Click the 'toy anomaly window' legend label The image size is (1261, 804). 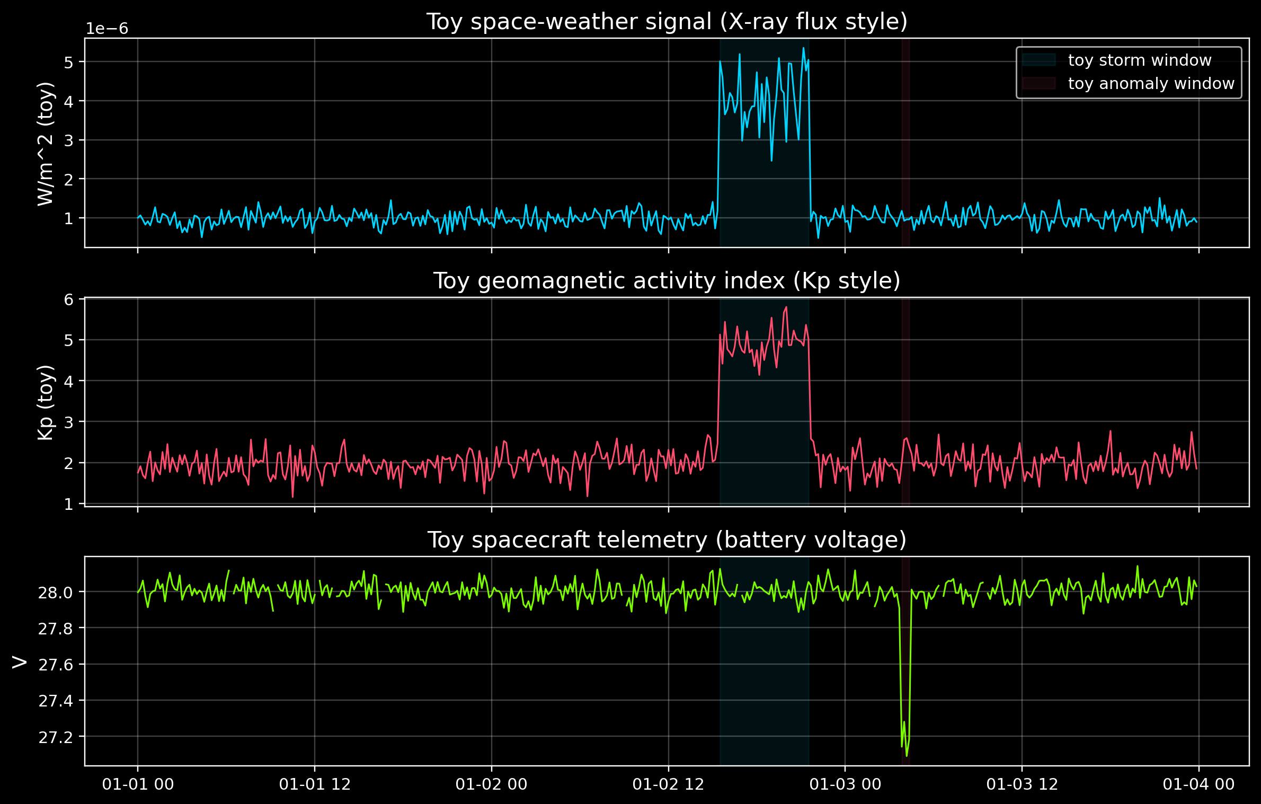[1151, 83]
